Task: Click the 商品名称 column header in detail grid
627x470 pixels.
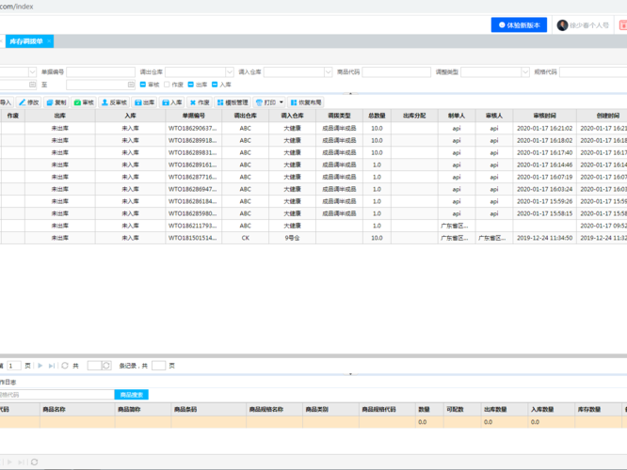Action: 77,409
